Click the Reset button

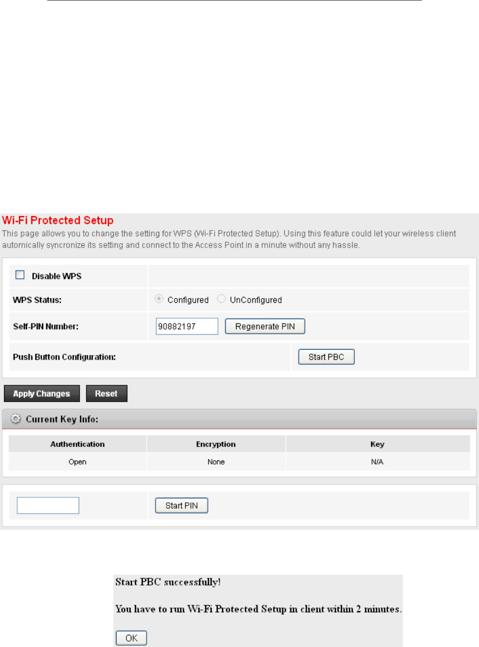tap(107, 394)
